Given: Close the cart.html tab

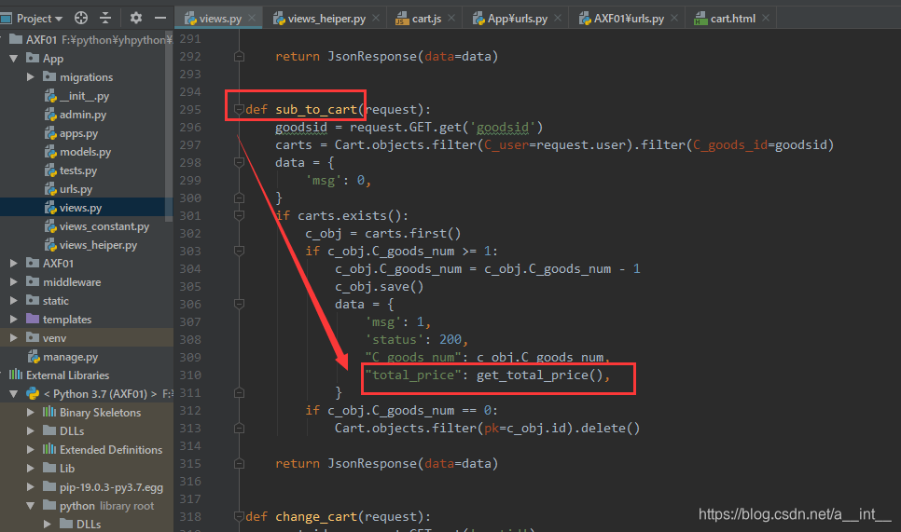Looking at the screenshot, I should tap(766, 19).
